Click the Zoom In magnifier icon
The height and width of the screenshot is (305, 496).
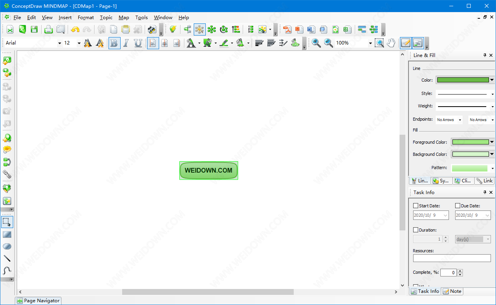[x=316, y=43]
